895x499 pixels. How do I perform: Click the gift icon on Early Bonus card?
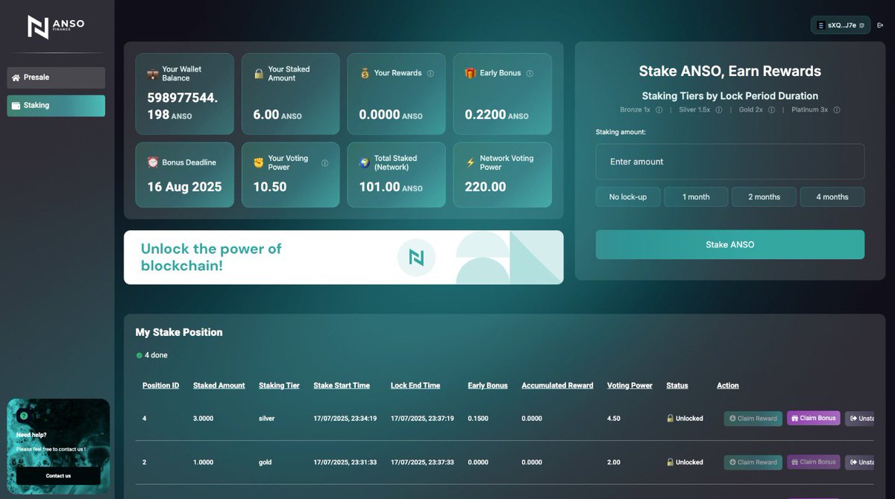470,73
